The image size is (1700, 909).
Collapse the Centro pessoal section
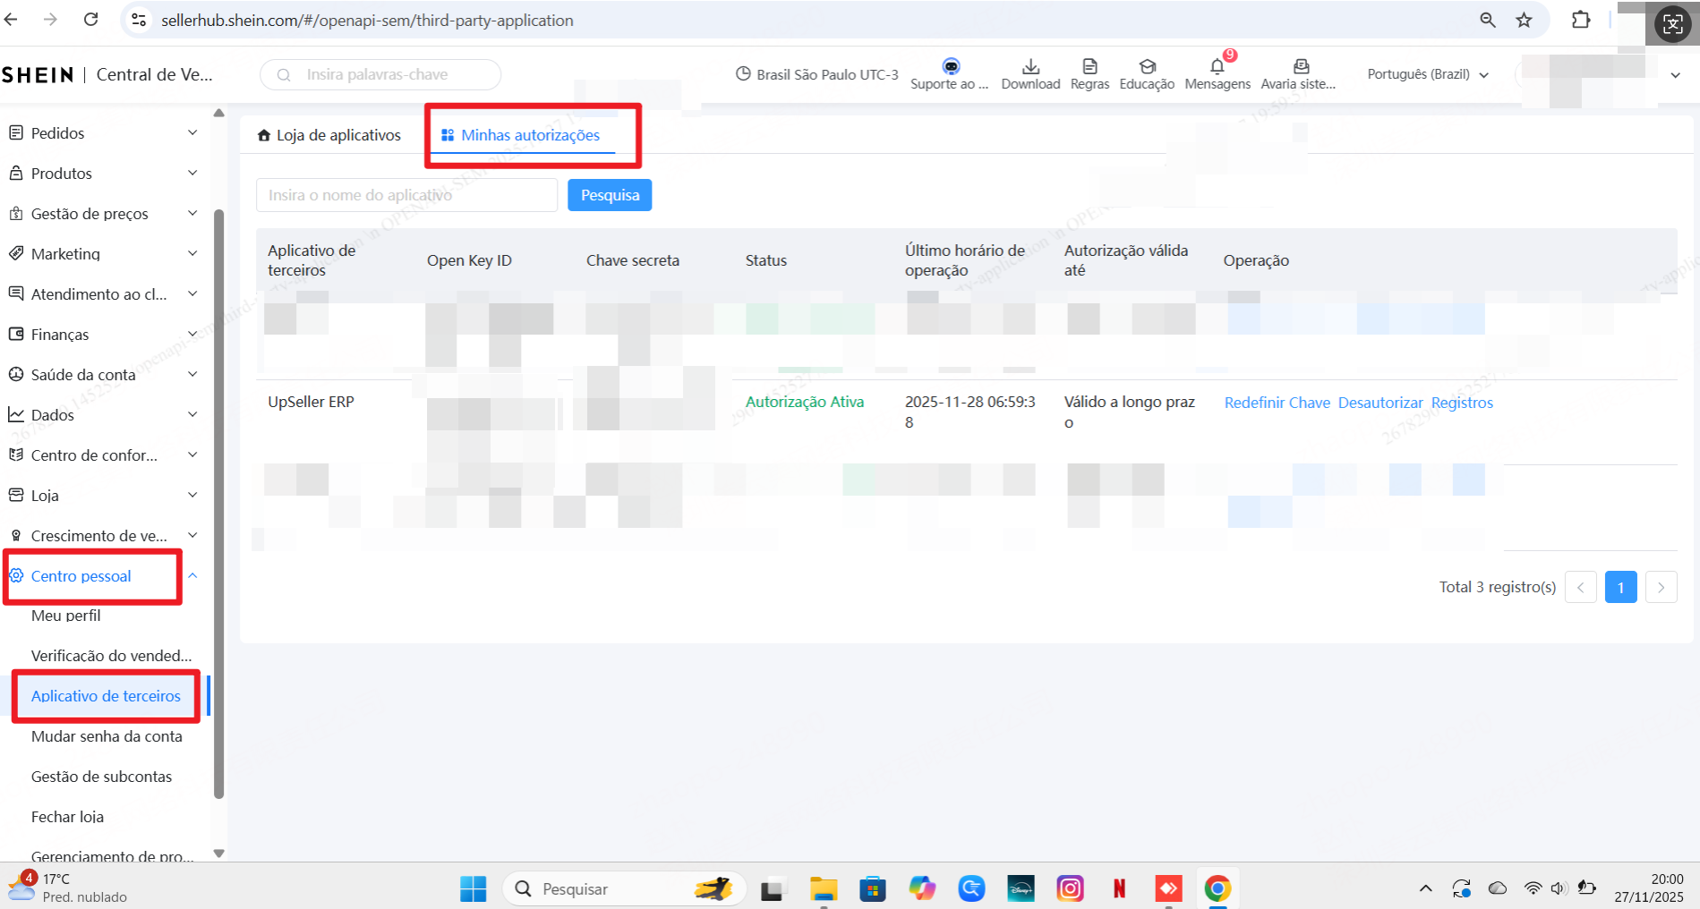(192, 576)
